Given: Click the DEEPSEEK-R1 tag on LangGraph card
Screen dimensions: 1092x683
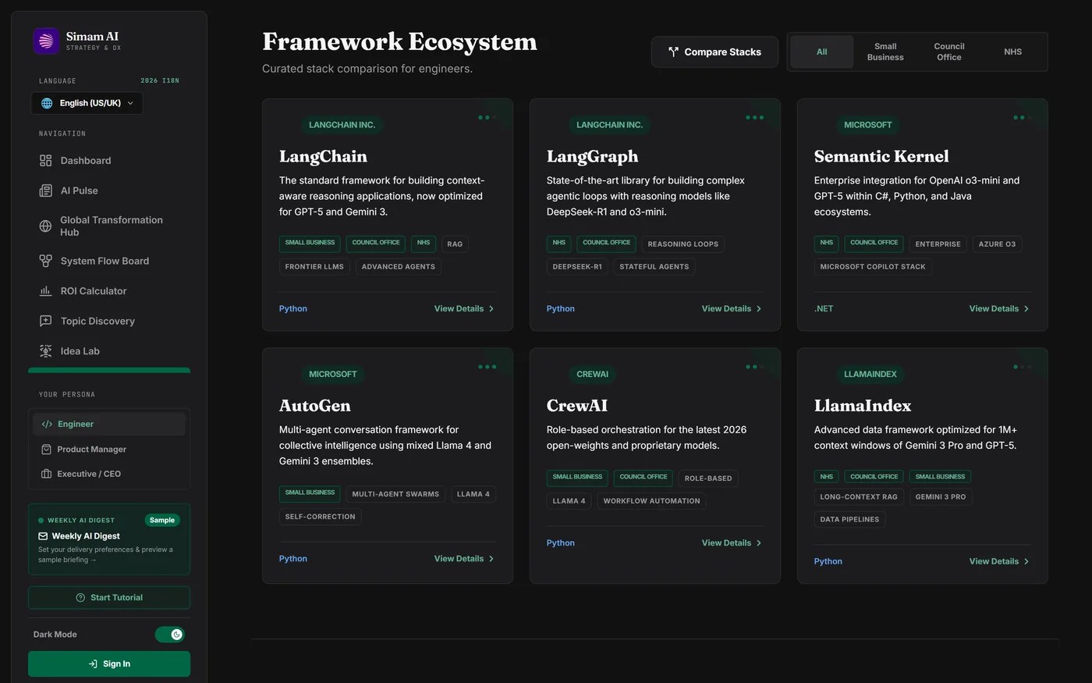Looking at the screenshot, I should coord(577,267).
